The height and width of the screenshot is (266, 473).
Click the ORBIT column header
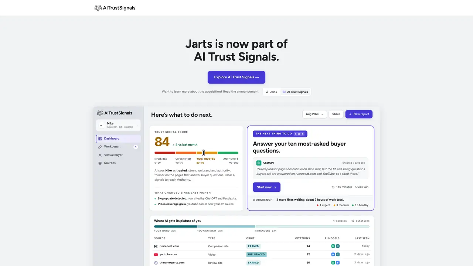250,238
